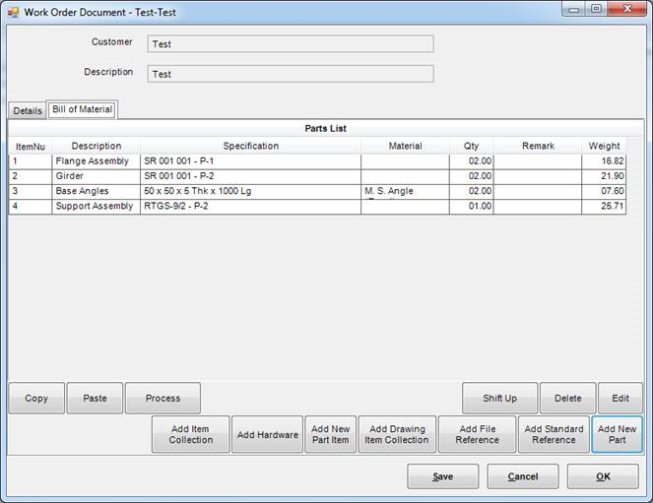
Task: Move the item with Shift Up
Action: 499,399
